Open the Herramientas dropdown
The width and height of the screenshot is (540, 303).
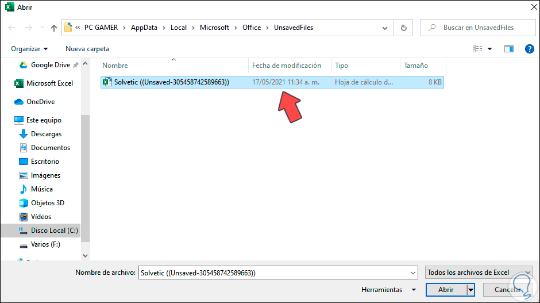click(388, 290)
